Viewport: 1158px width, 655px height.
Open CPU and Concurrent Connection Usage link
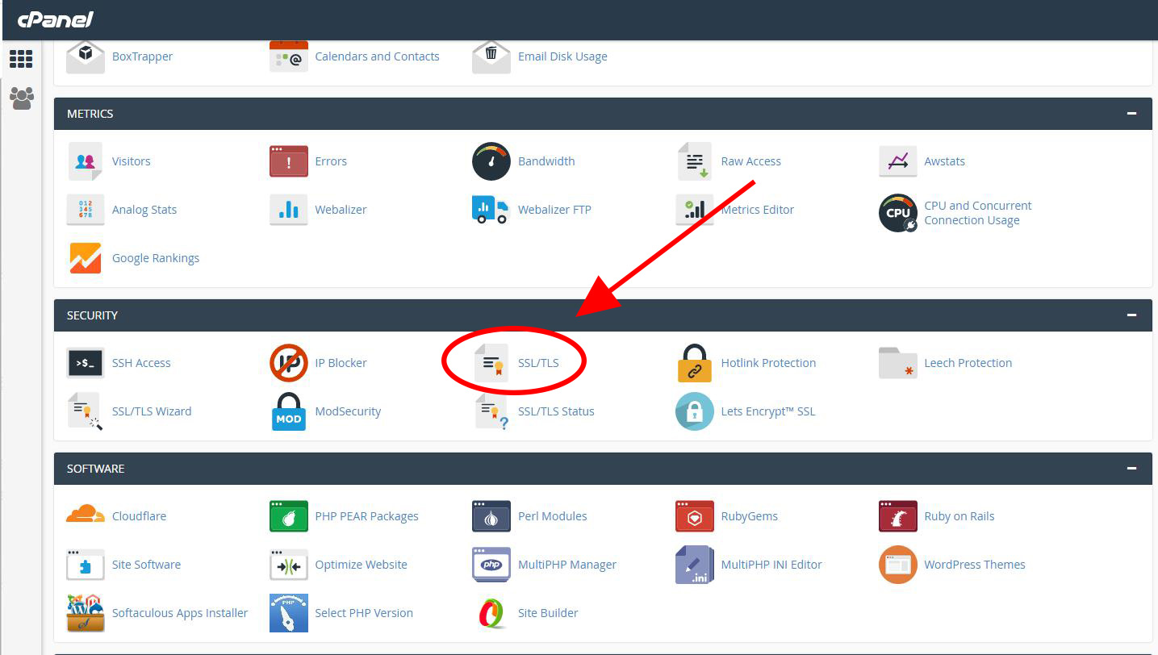[x=978, y=213]
